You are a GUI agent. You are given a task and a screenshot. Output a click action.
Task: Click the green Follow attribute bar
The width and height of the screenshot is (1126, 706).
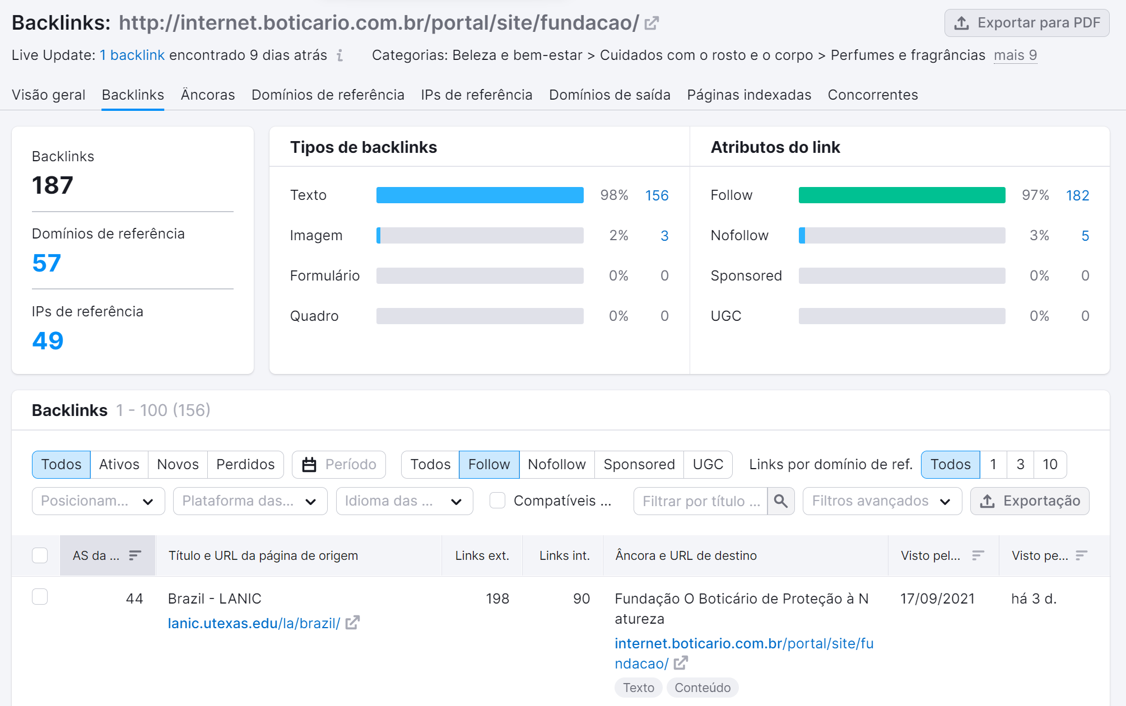901,195
